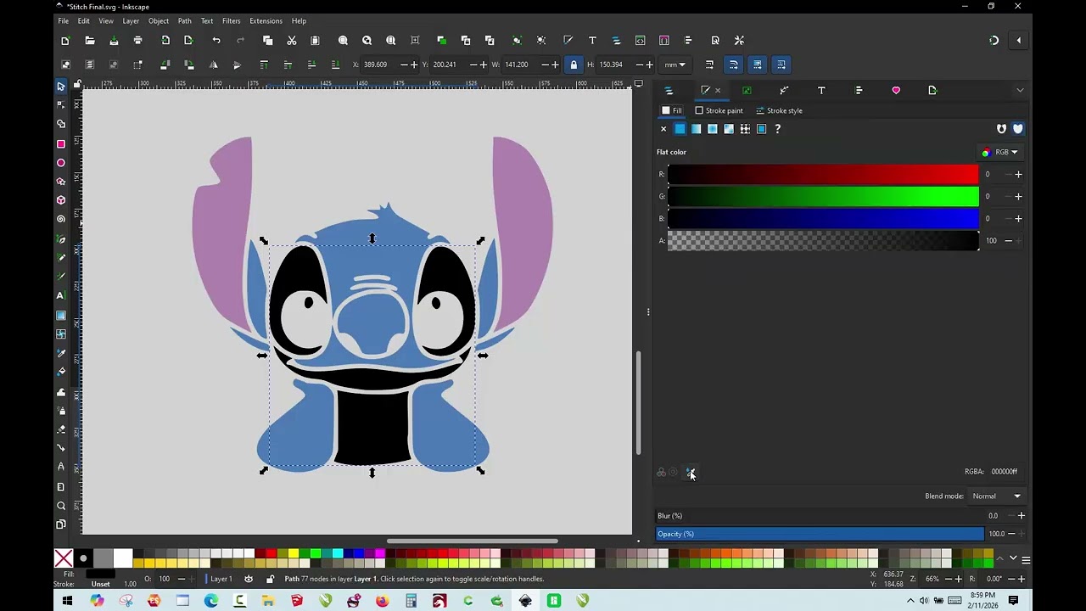Choose the Pattern paint option
Screen dimensions: 1086x611
pyautogui.click(x=745, y=129)
